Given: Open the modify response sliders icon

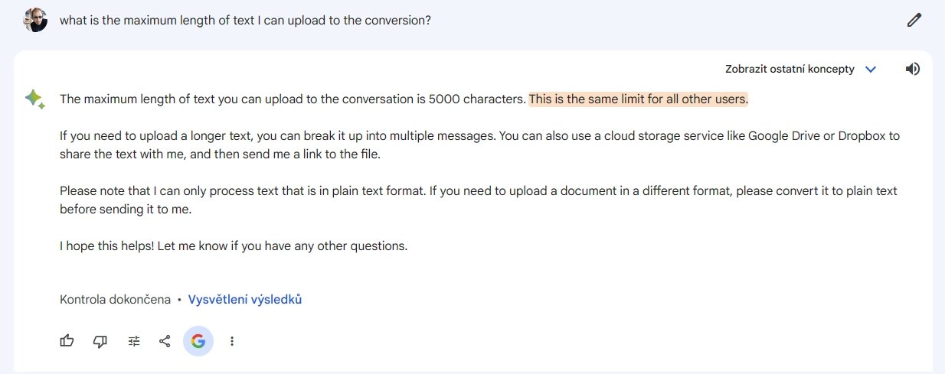Looking at the screenshot, I should (x=134, y=341).
